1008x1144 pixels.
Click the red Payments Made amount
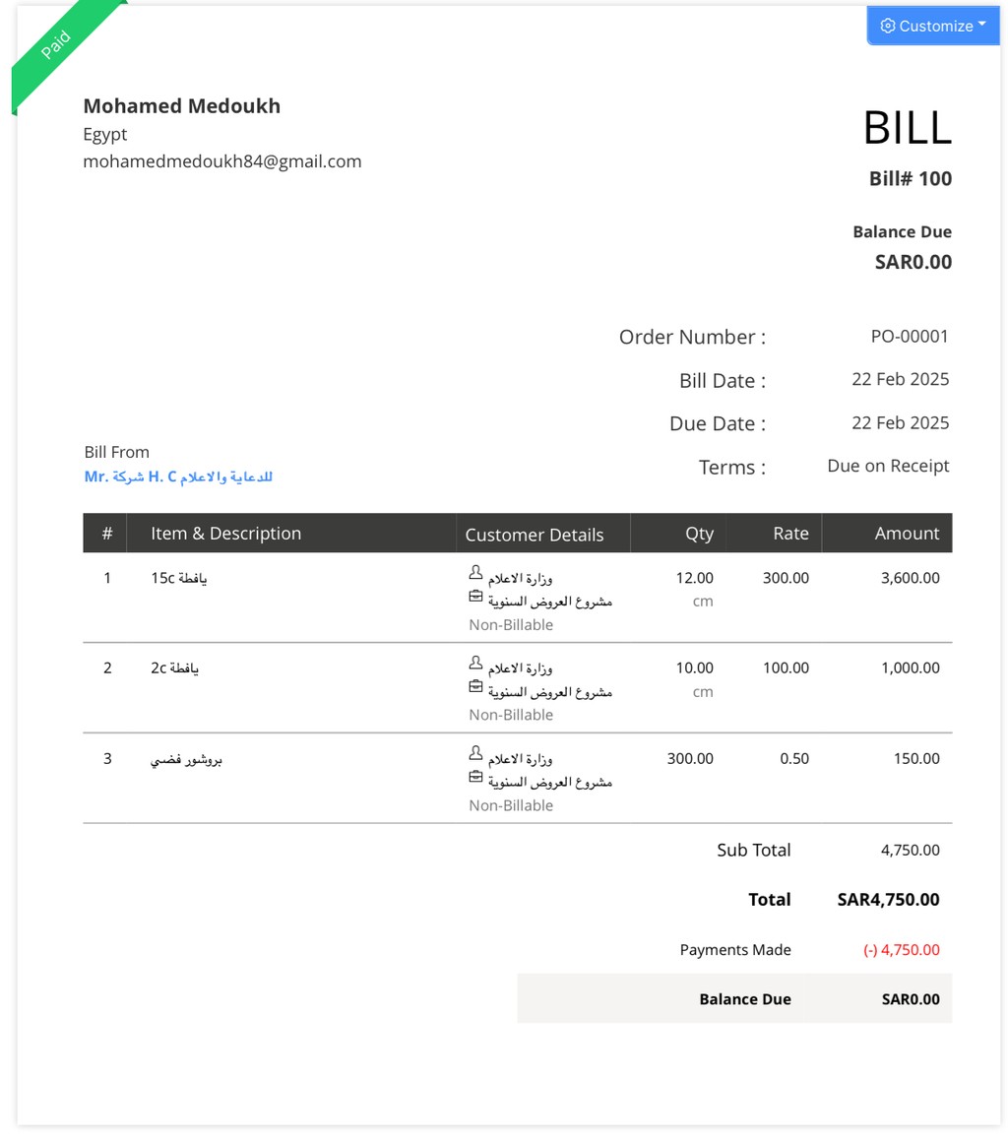901,950
